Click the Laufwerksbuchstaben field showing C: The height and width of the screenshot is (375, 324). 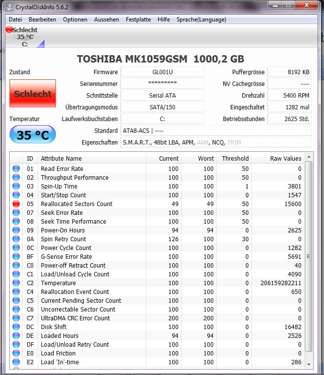162,119
